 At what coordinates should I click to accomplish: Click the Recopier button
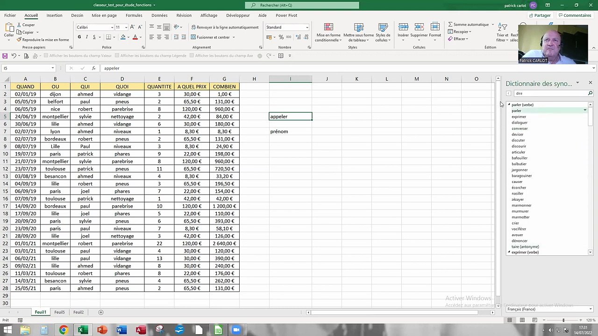tap(460, 32)
